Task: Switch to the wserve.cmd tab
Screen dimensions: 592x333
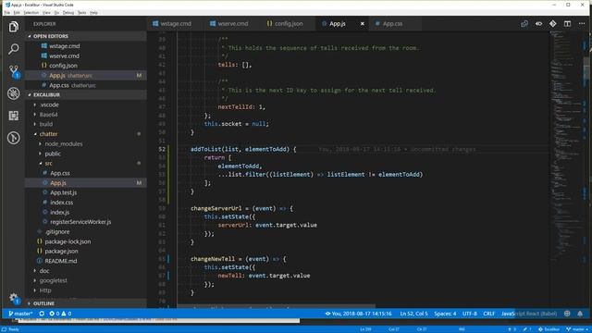Action: pyautogui.click(x=229, y=23)
